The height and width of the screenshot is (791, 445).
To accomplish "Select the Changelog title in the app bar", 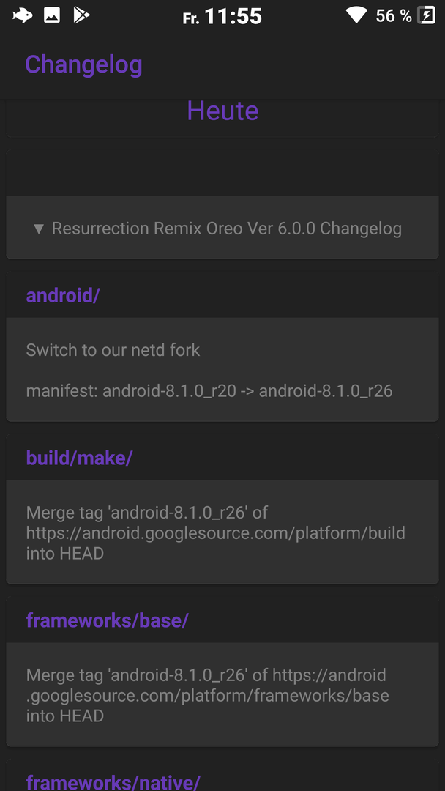I will point(83,64).
